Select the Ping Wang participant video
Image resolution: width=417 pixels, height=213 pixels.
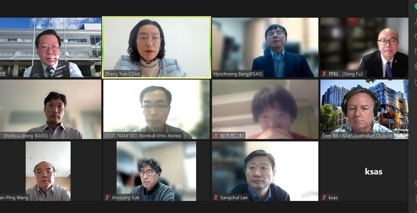click(48, 171)
